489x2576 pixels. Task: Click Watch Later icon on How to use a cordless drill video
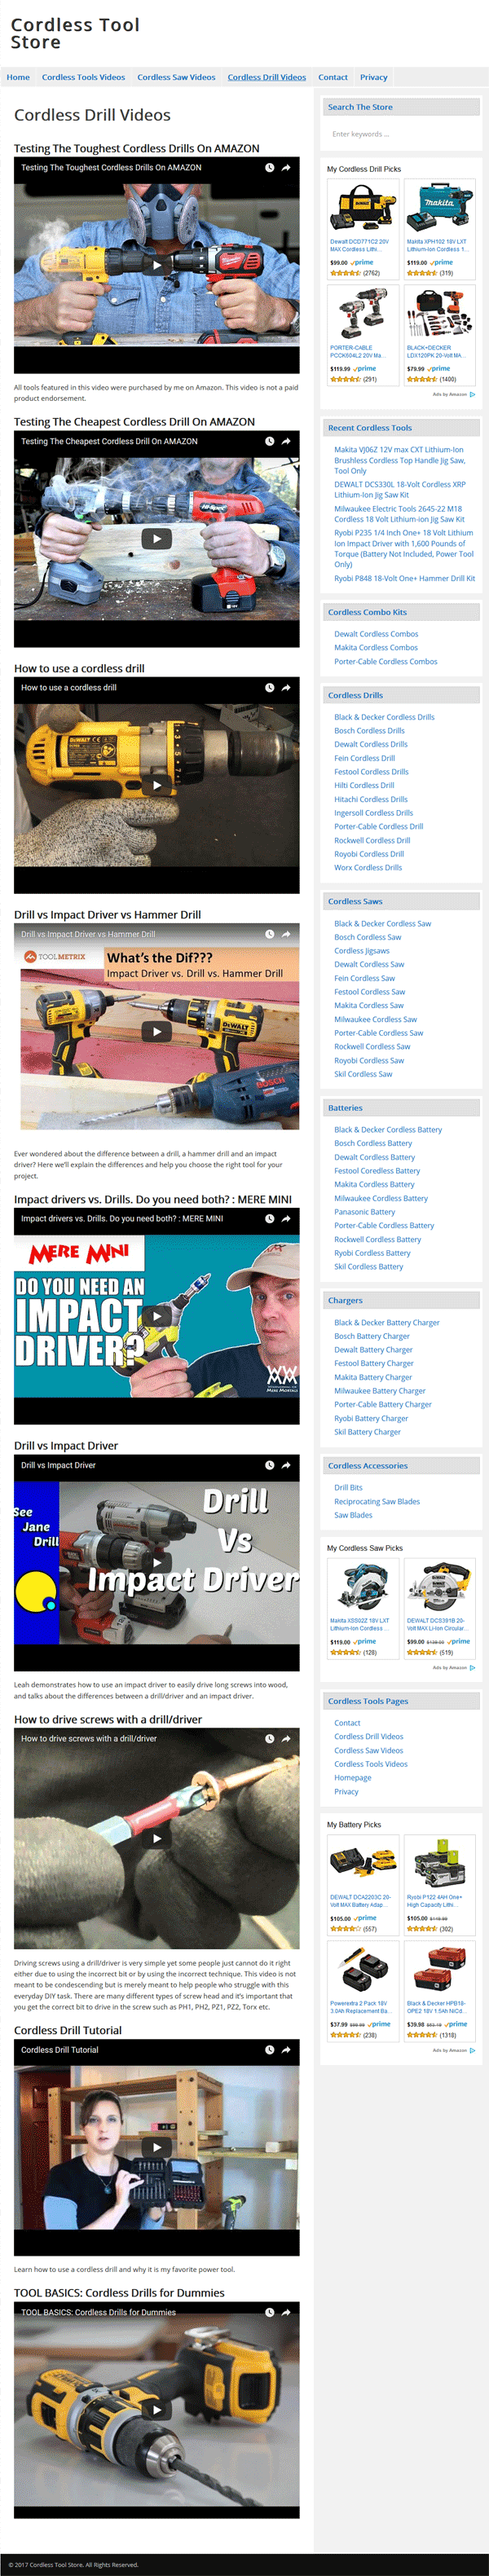269,688
